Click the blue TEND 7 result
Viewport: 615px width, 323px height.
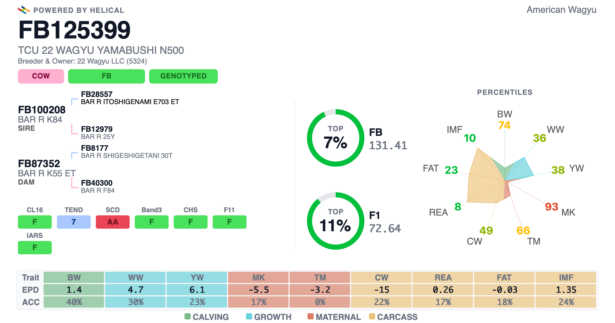point(74,222)
